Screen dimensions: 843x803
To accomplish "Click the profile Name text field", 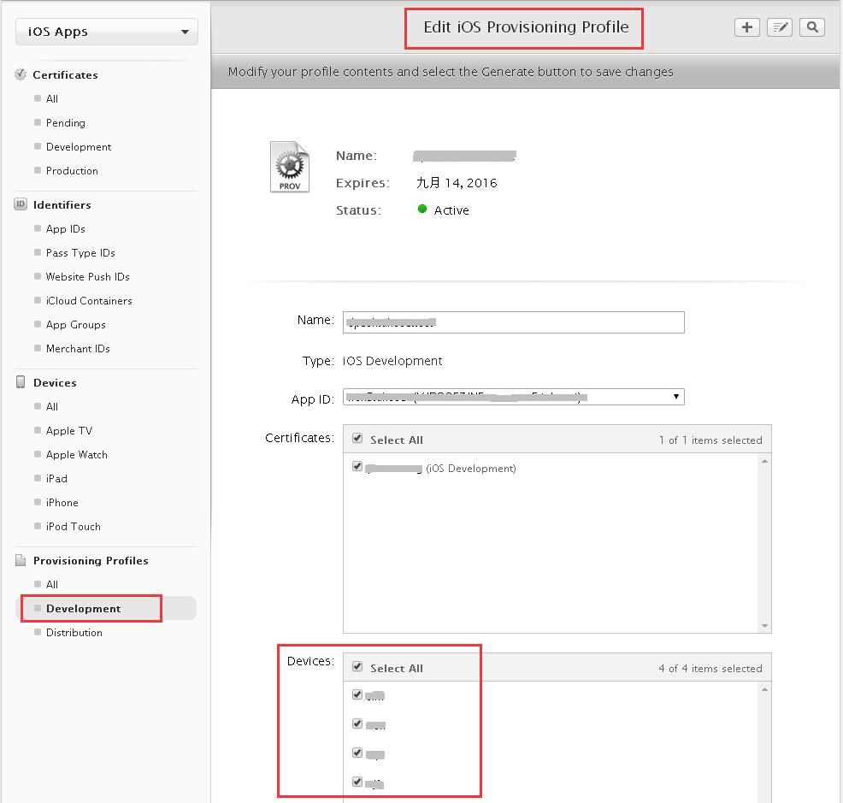I will [x=513, y=322].
